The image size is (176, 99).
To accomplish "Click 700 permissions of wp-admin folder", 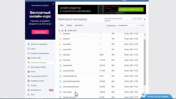I will (x=113, y=39).
